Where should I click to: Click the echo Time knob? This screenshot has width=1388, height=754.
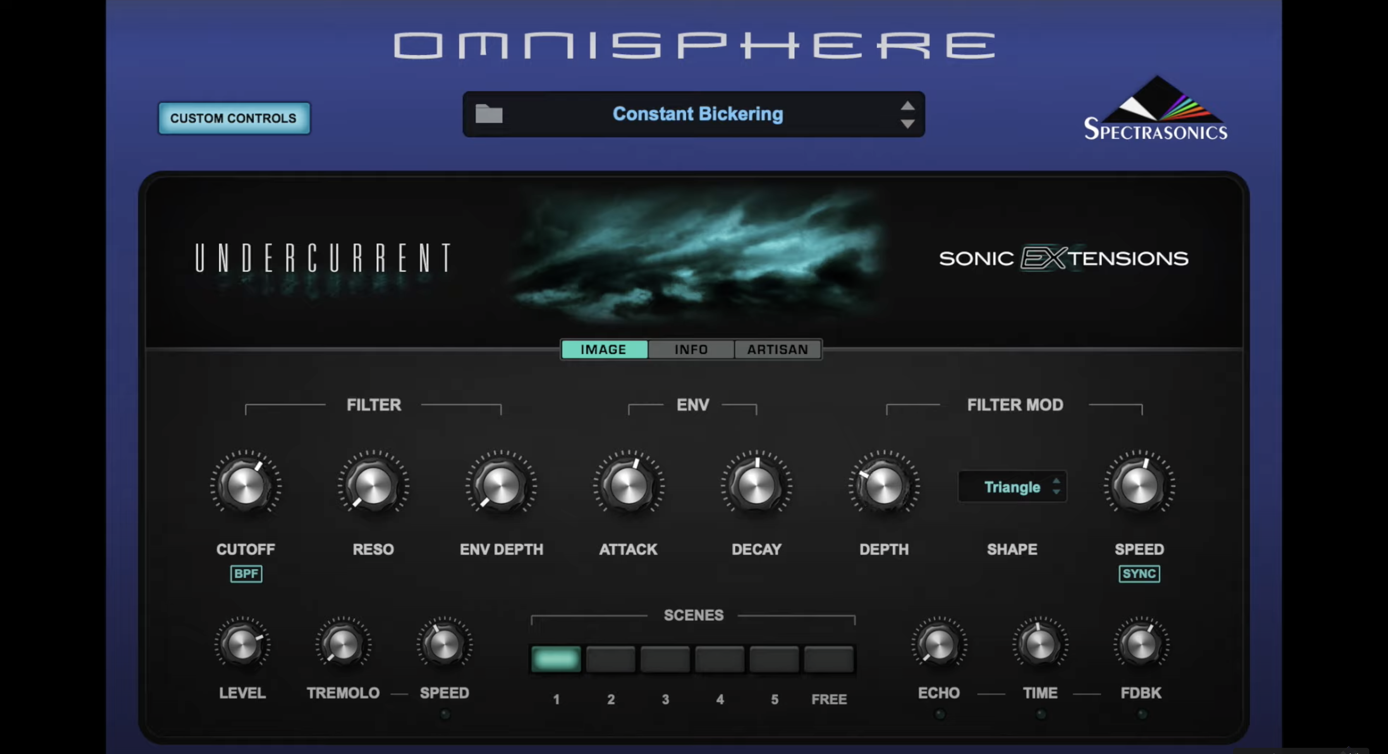click(1041, 644)
